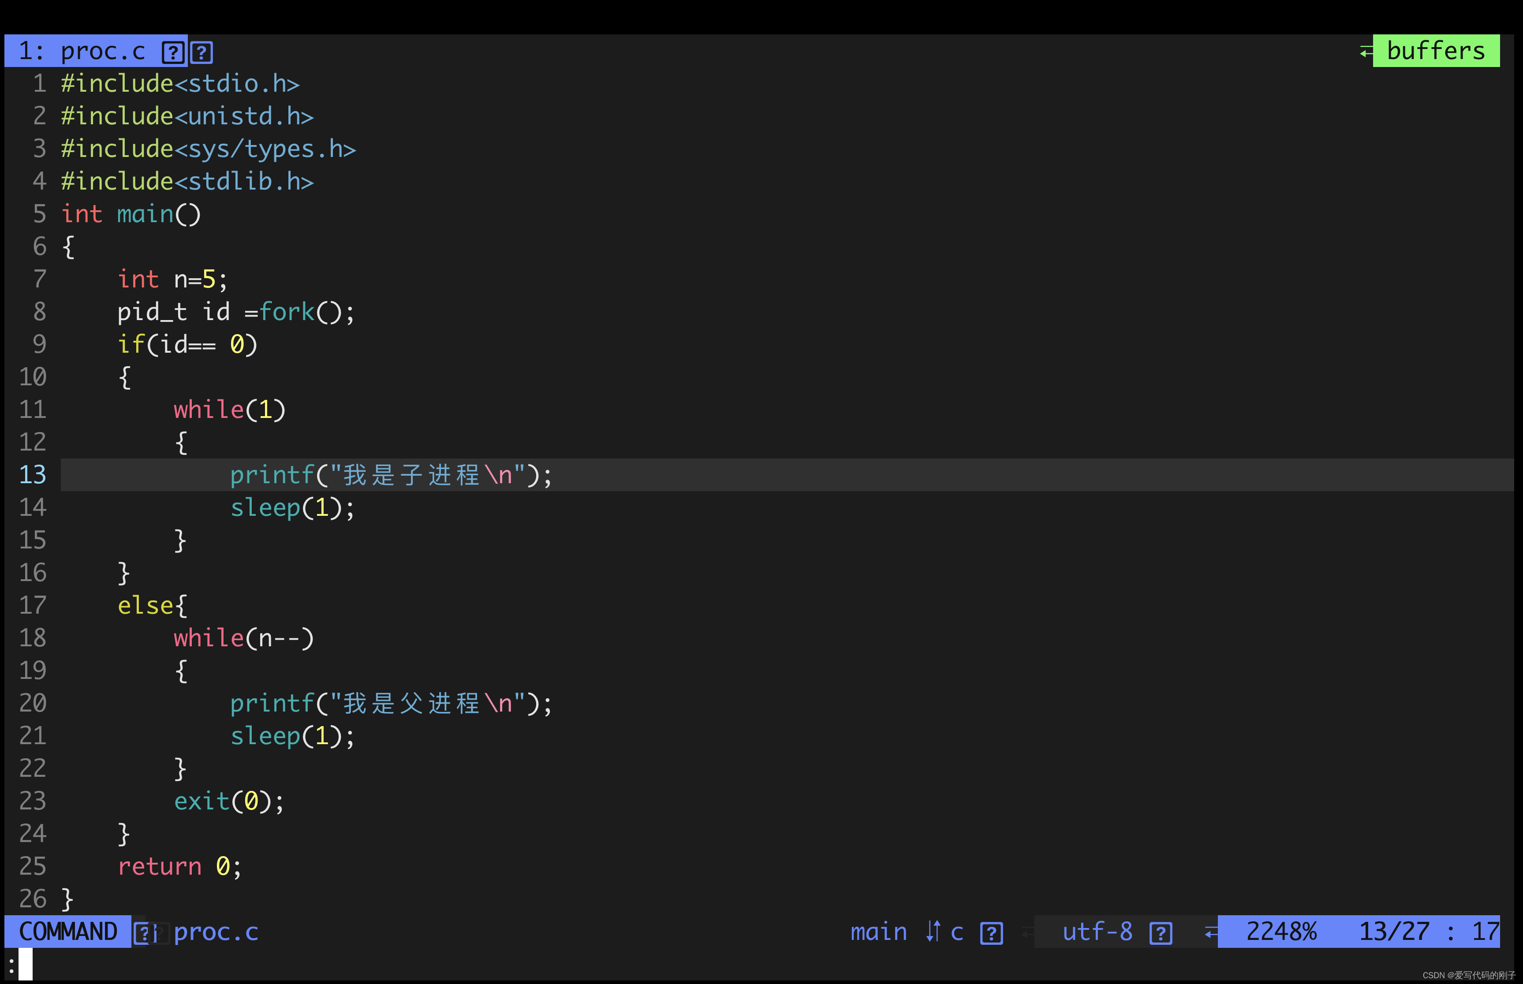Viewport: 1523px width, 984px height.
Task: Click the int main() declaration
Action: [131, 214]
